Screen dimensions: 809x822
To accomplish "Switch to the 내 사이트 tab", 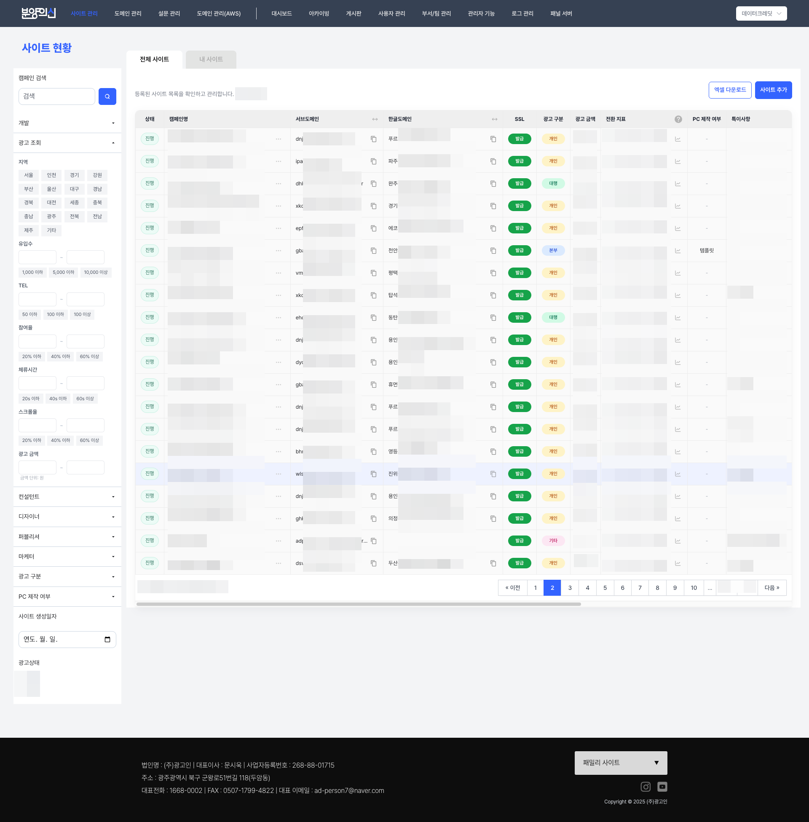I will 211,59.
